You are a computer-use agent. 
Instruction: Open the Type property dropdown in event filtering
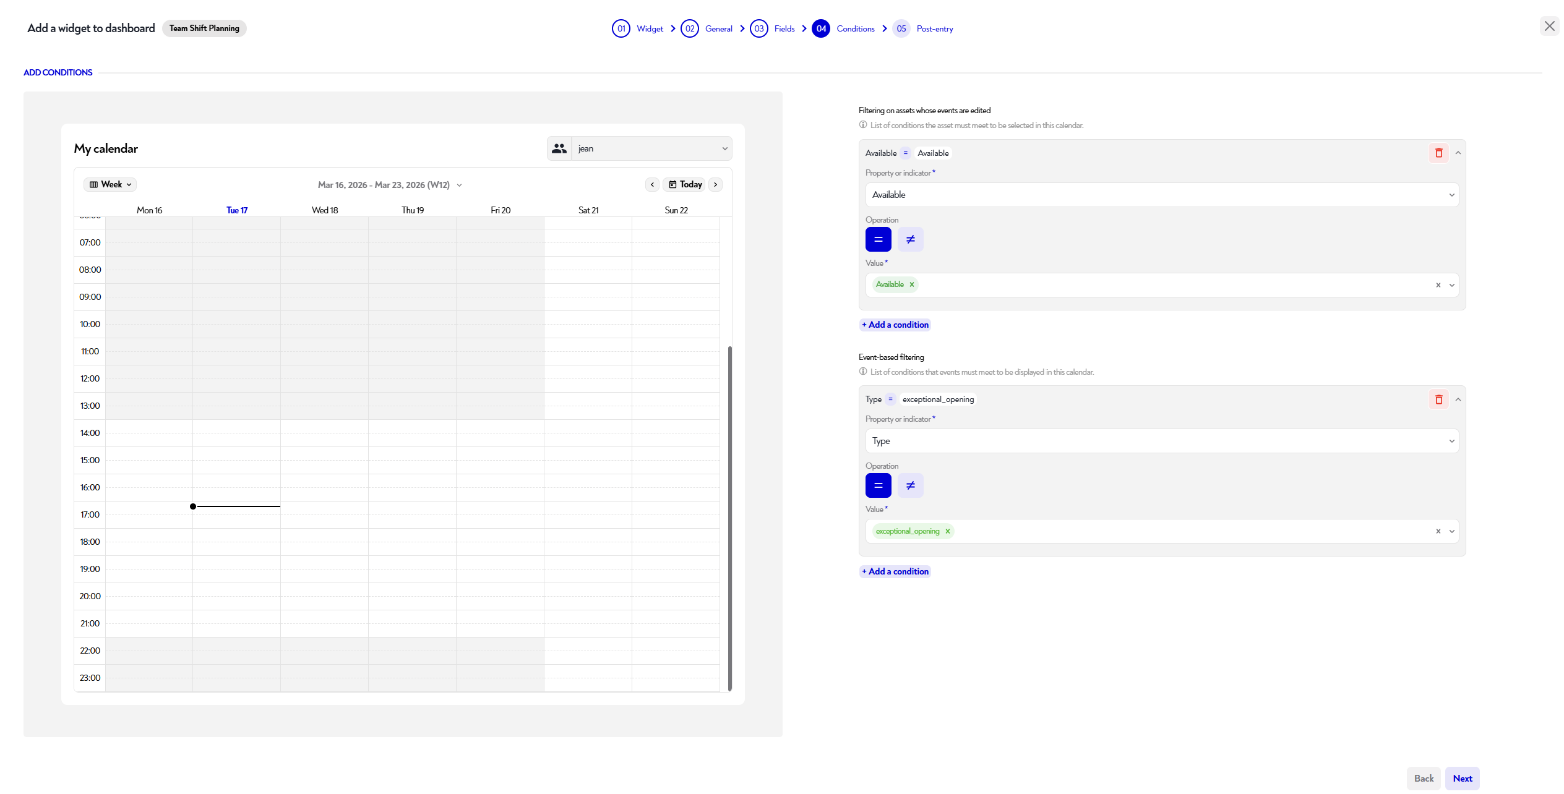(1161, 441)
